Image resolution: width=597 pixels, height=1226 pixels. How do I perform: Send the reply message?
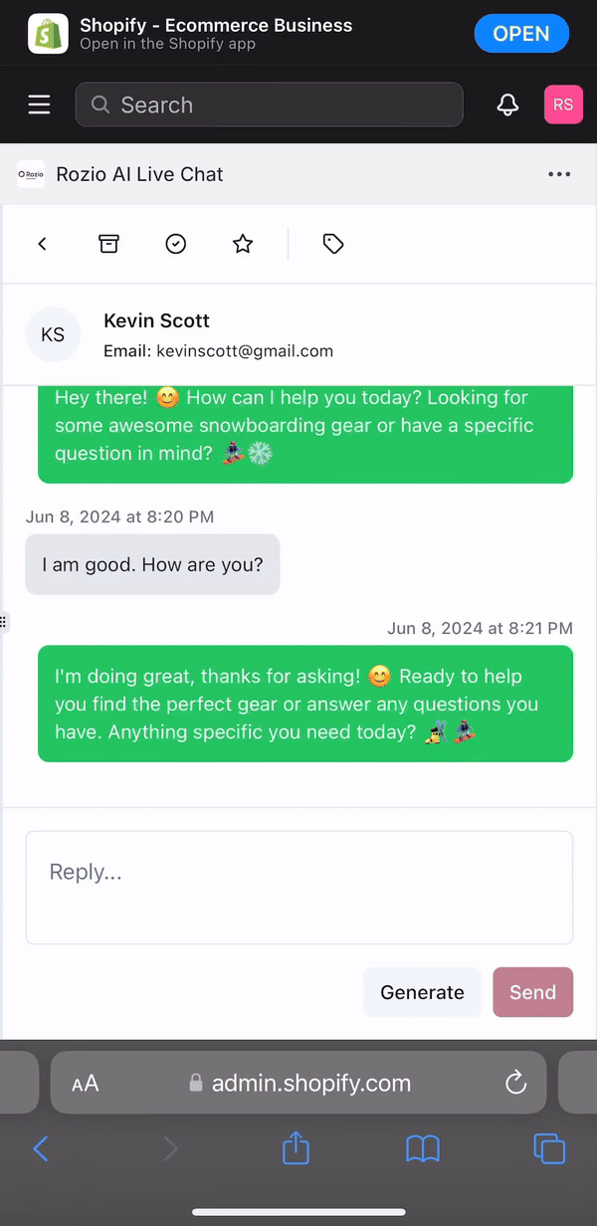pyautogui.click(x=532, y=992)
